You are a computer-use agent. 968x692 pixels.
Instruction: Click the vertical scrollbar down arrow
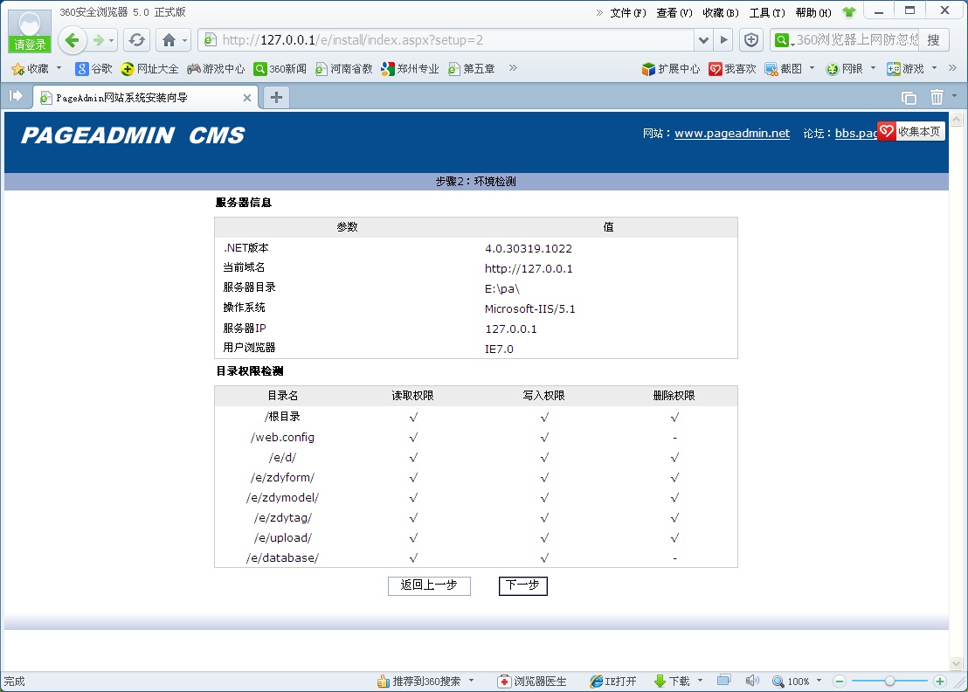click(957, 664)
